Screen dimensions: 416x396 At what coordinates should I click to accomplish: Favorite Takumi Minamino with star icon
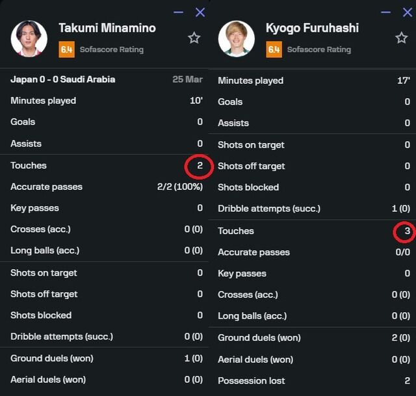click(x=194, y=38)
